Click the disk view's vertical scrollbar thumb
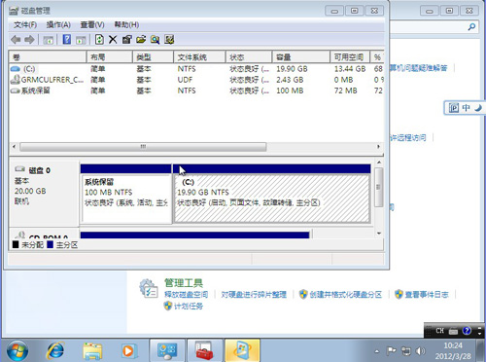This screenshot has width=486, height=362. click(379, 187)
